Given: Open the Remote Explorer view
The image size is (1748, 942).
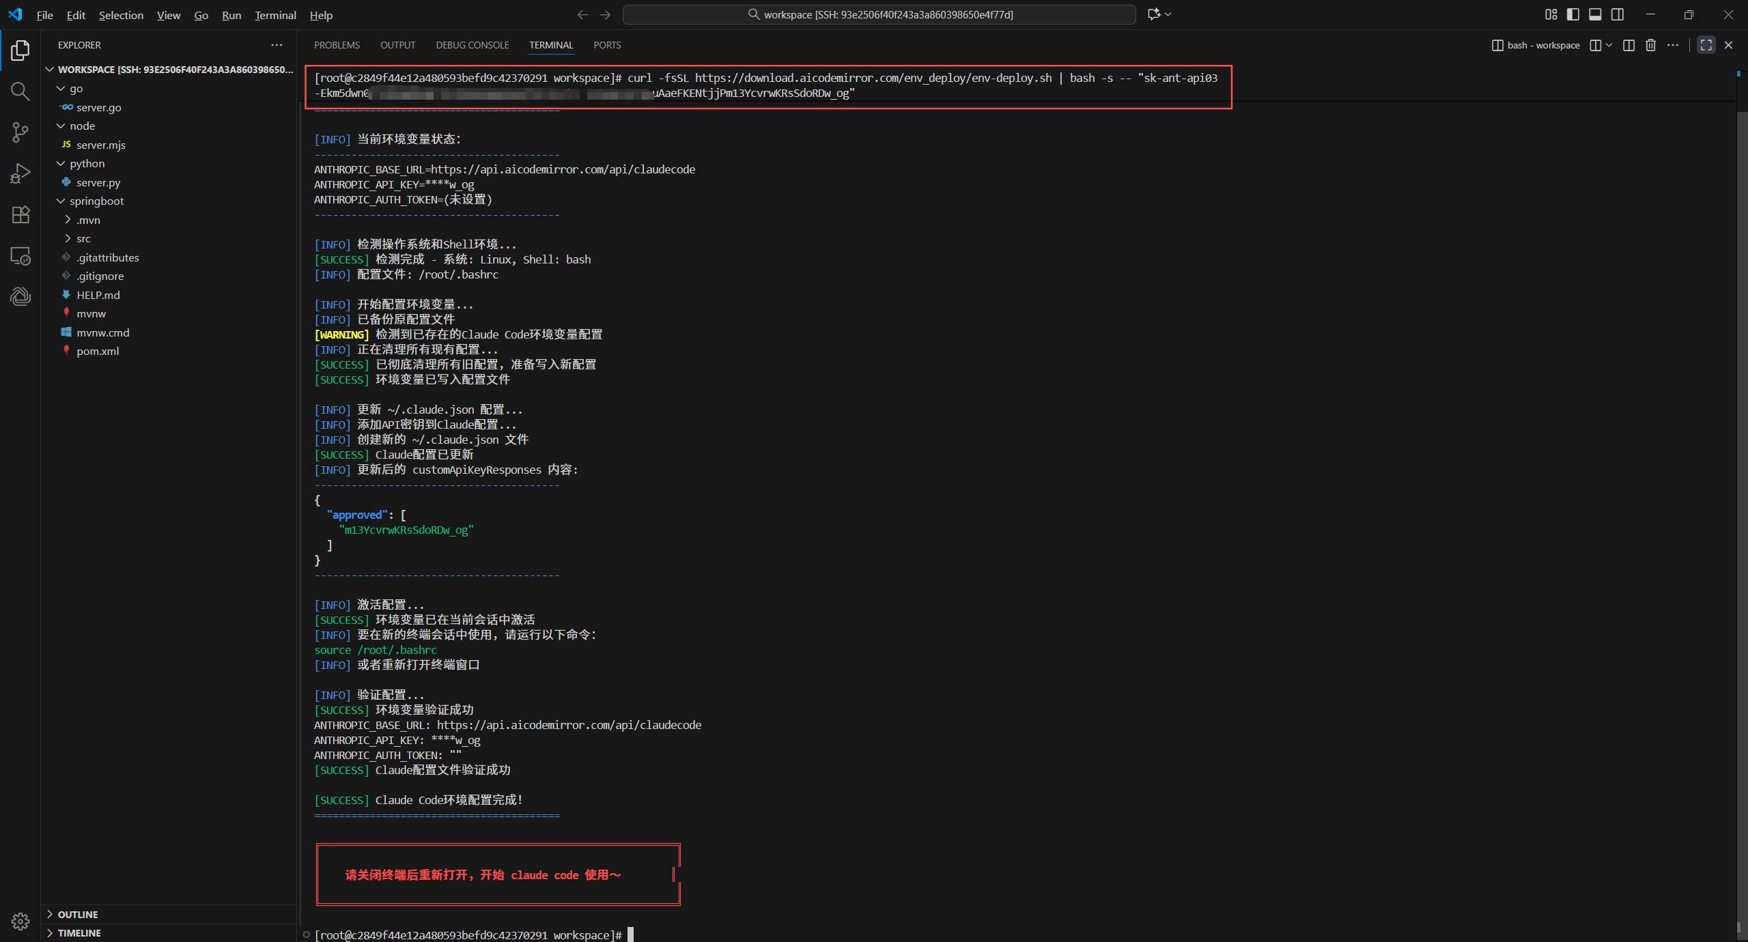Looking at the screenshot, I should (20, 256).
